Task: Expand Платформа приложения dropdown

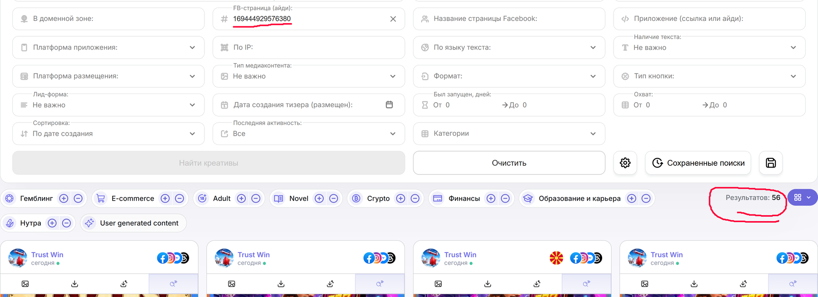Action: [x=108, y=47]
